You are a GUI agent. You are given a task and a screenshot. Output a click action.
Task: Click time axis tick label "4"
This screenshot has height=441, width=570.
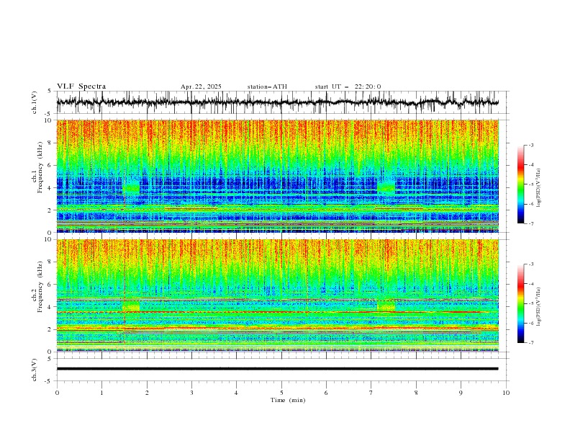pos(236,393)
